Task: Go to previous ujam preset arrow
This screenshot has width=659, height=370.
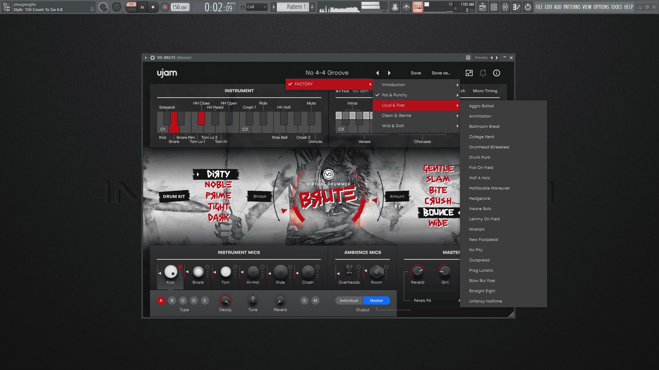Action: click(378, 73)
